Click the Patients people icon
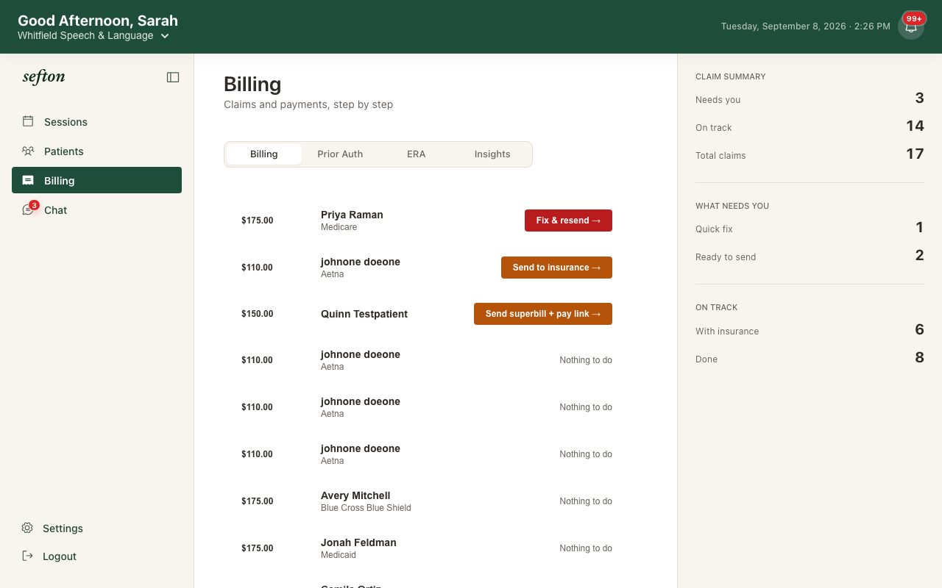The image size is (942, 588). pos(28,151)
